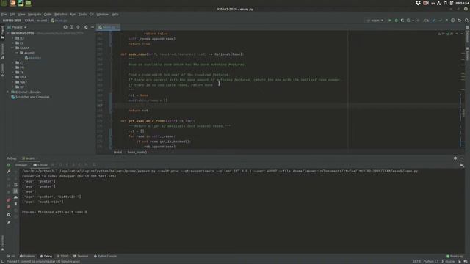Open Search Everywhere magnifier
The width and height of the screenshot is (470, 264).
pos(466,21)
